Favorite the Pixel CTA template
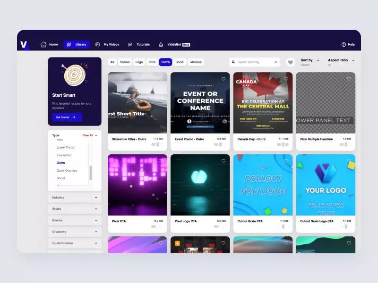 pos(161,161)
